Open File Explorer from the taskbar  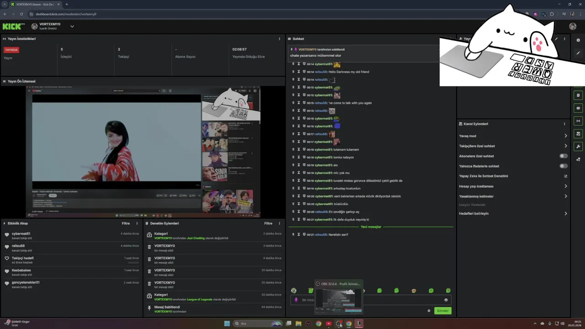298,324
